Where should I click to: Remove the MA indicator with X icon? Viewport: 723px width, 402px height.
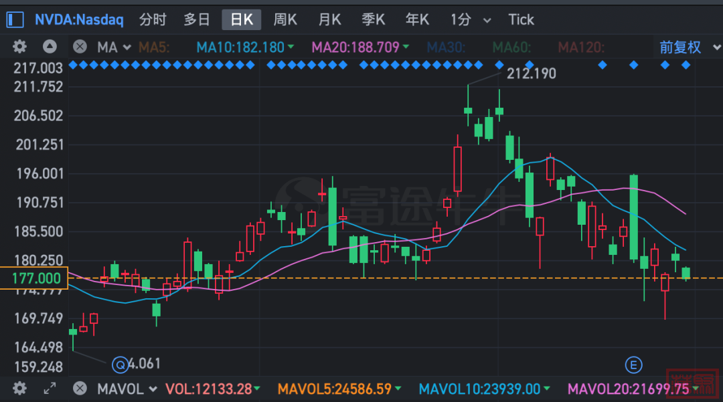coord(80,47)
